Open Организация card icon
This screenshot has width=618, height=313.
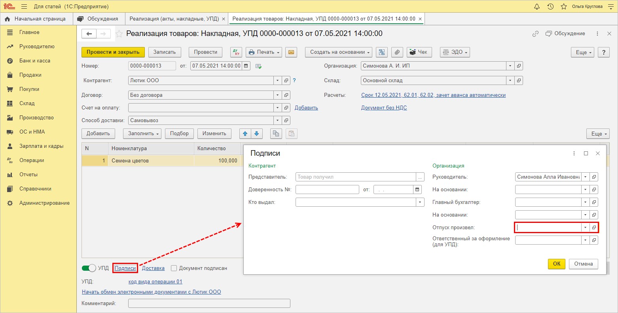pos(519,66)
